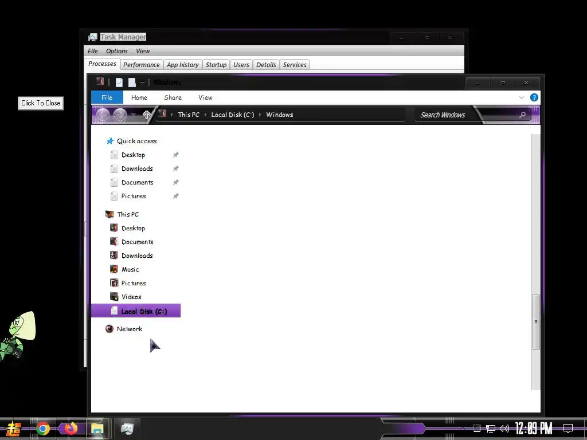Select Downloads under This PC
The width and height of the screenshot is (587, 440).
[137, 256]
